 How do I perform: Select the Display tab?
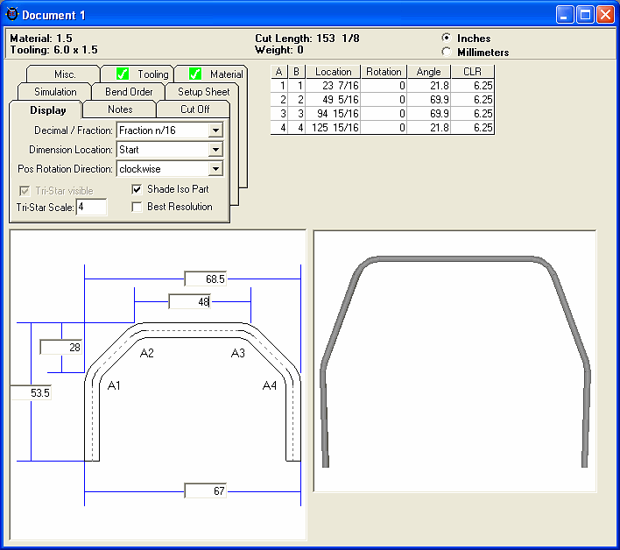point(46,110)
